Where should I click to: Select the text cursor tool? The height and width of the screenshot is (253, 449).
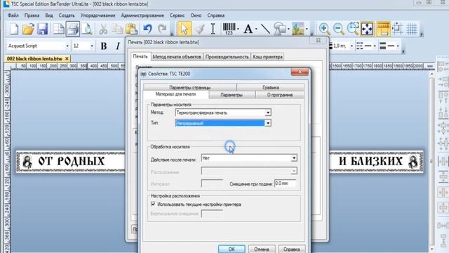pyautogui.click(x=213, y=29)
